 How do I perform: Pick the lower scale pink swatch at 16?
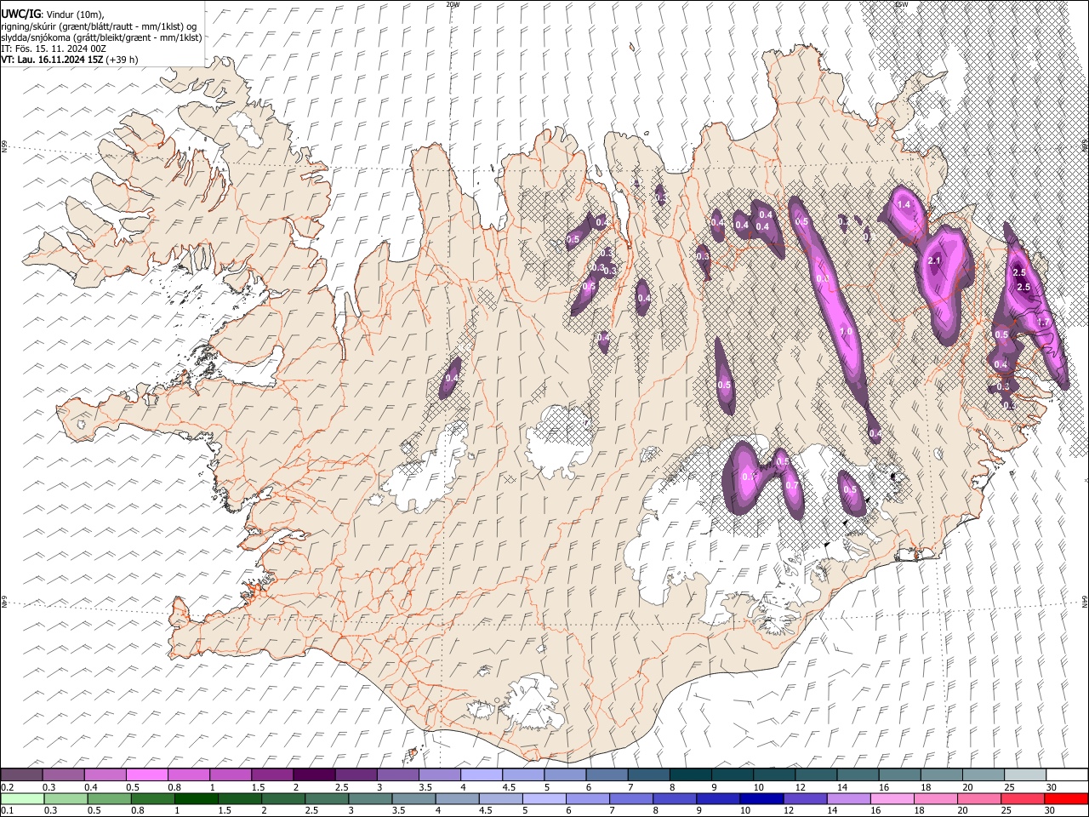click(x=892, y=798)
